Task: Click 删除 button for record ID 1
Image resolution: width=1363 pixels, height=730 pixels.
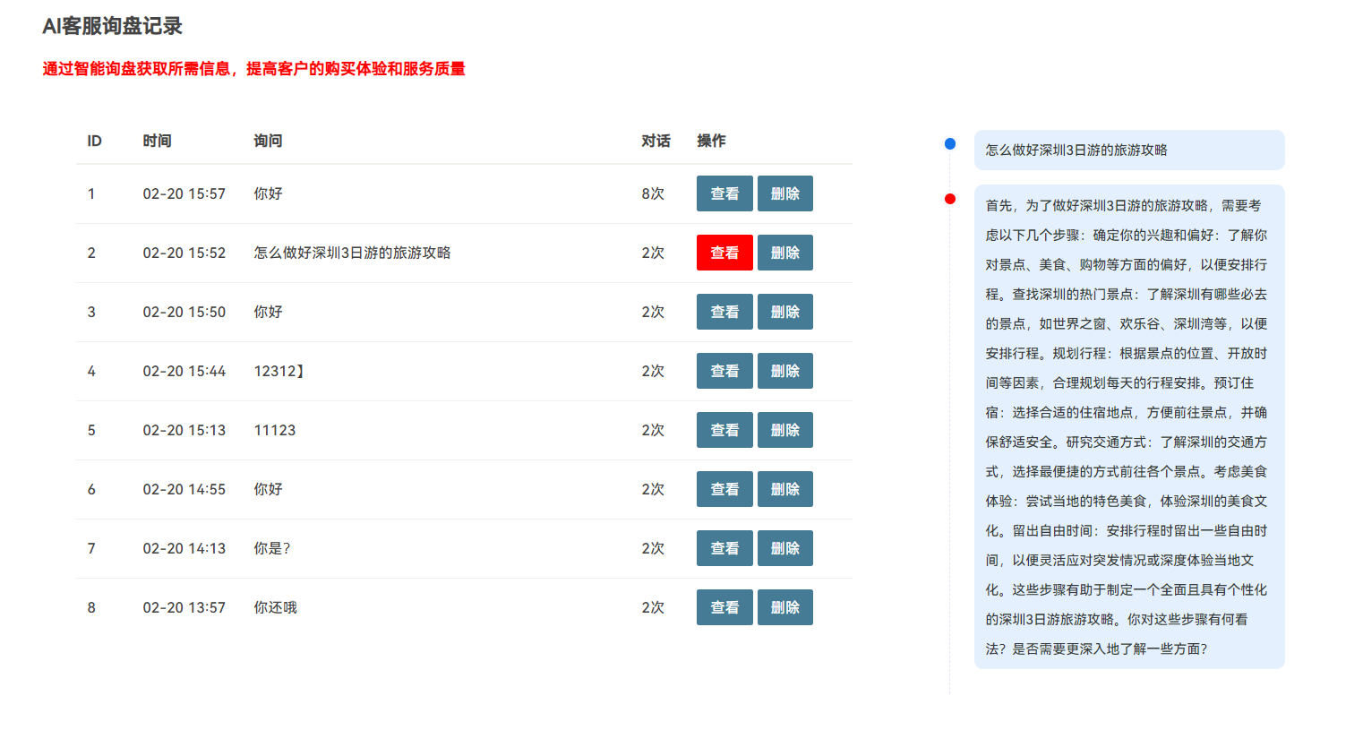Action: (x=784, y=193)
